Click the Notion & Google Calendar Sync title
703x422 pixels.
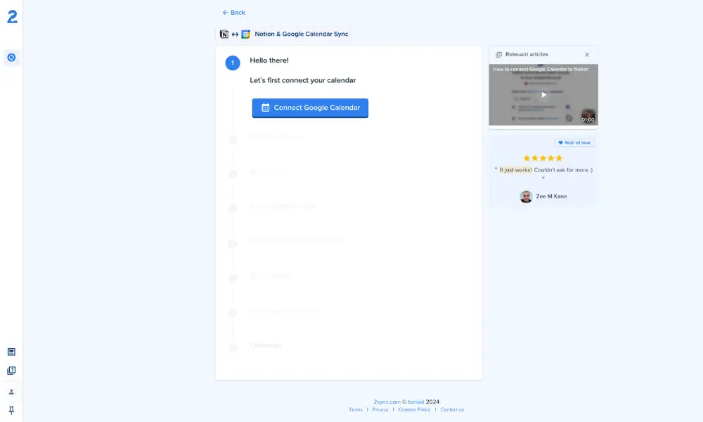[x=302, y=34]
